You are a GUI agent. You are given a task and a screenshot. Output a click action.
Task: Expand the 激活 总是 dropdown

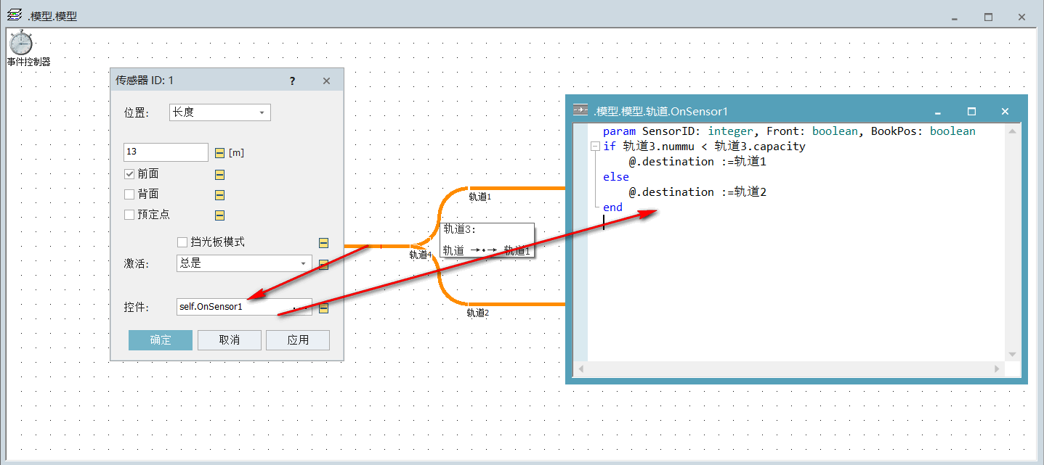[x=244, y=263]
